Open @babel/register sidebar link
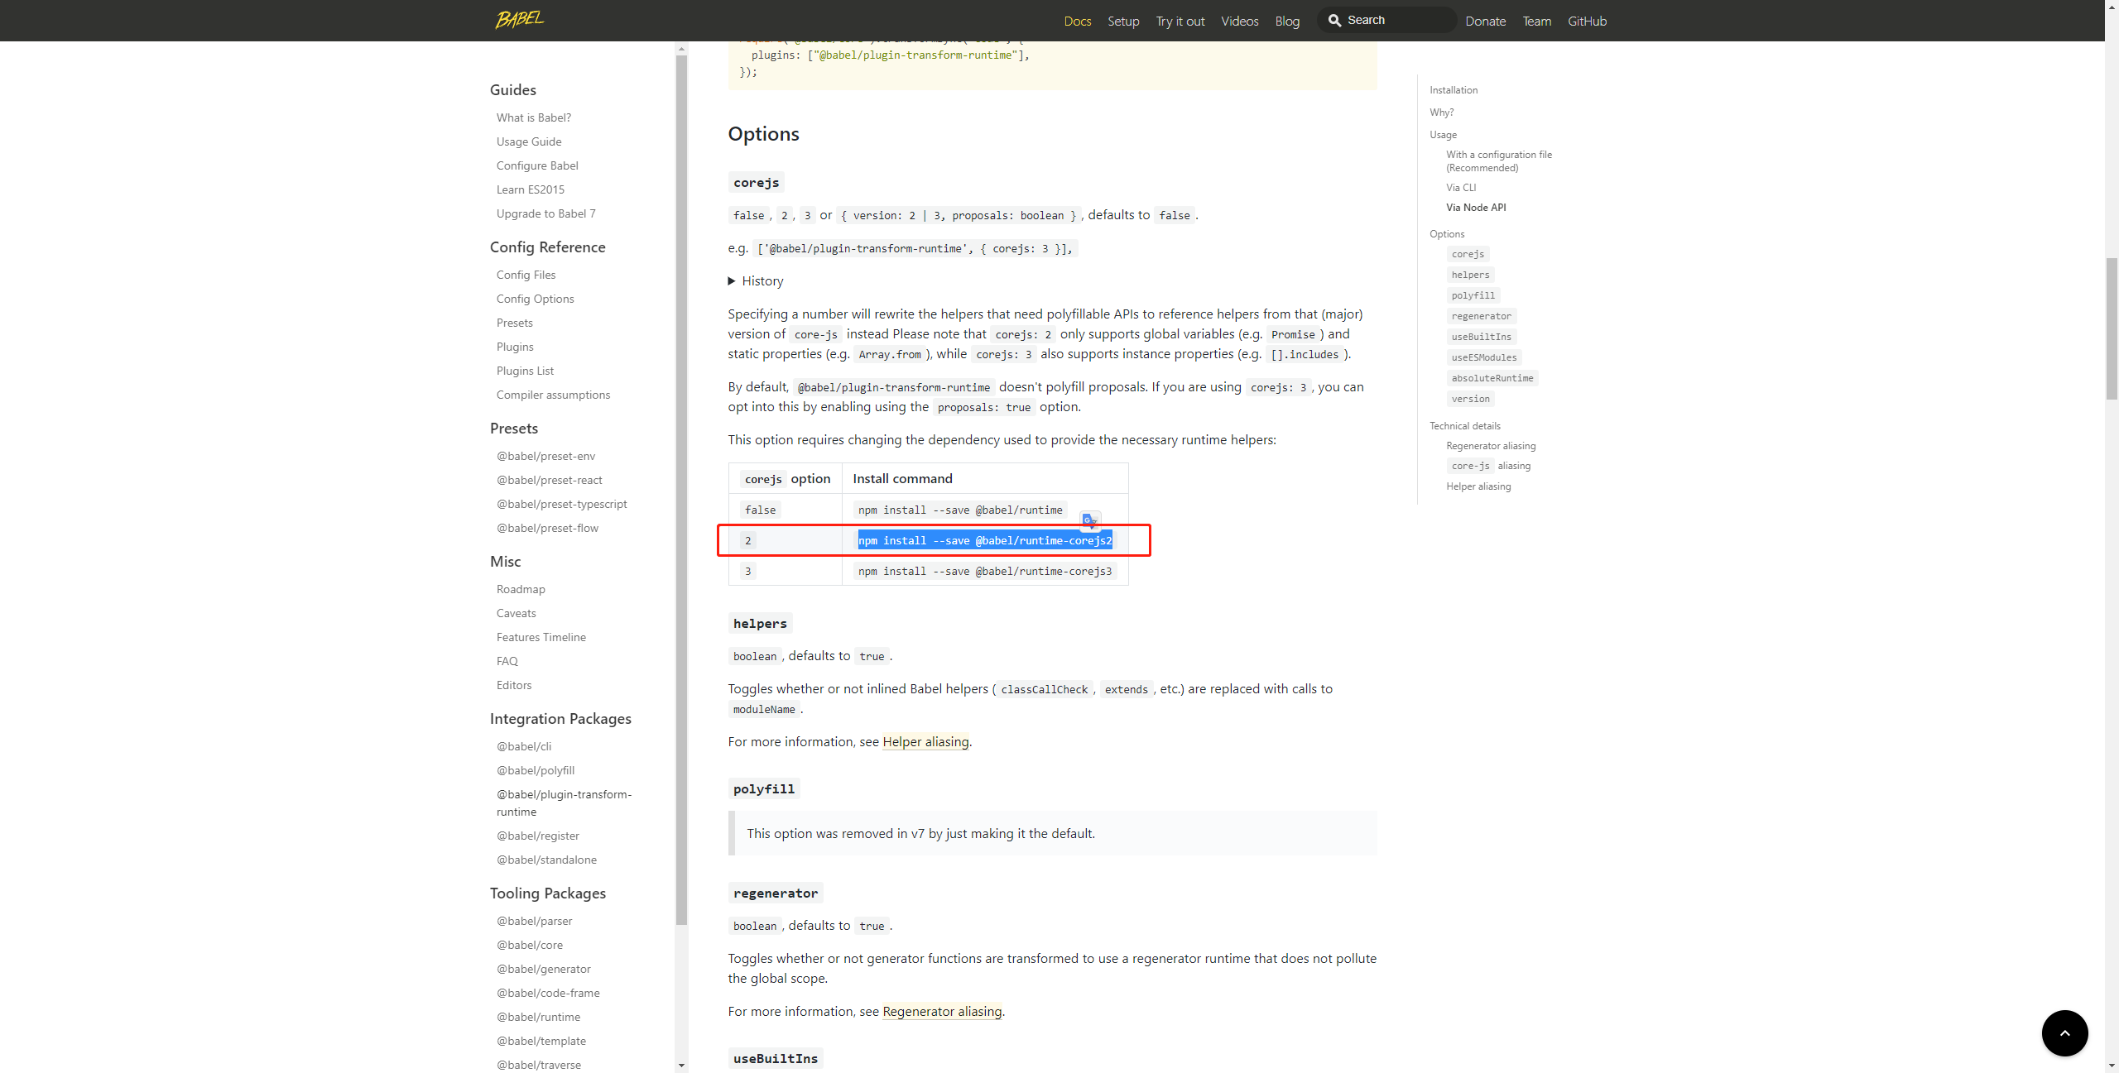 538,836
